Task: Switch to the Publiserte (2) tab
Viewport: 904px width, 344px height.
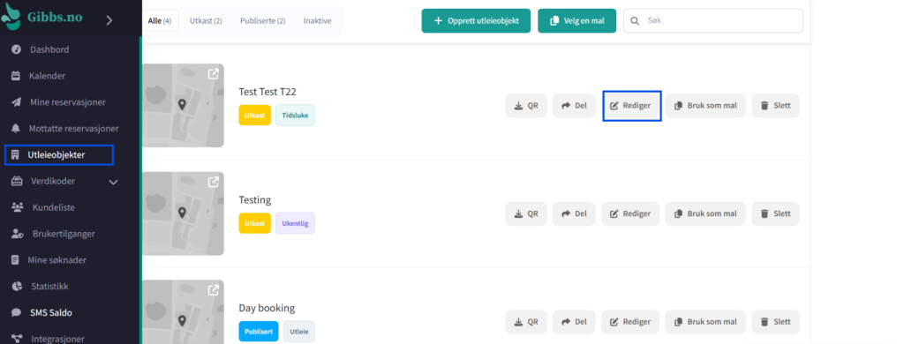Action: click(x=263, y=21)
